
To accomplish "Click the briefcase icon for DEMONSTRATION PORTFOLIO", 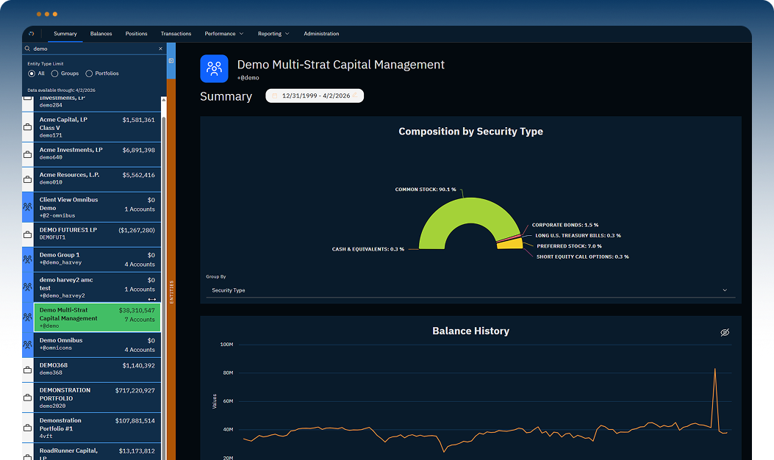I will click(28, 398).
